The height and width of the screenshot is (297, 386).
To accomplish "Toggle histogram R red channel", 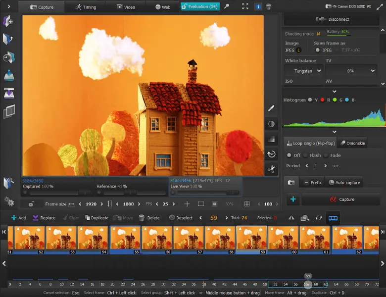I will pyautogui.click(x=322, y=99).
